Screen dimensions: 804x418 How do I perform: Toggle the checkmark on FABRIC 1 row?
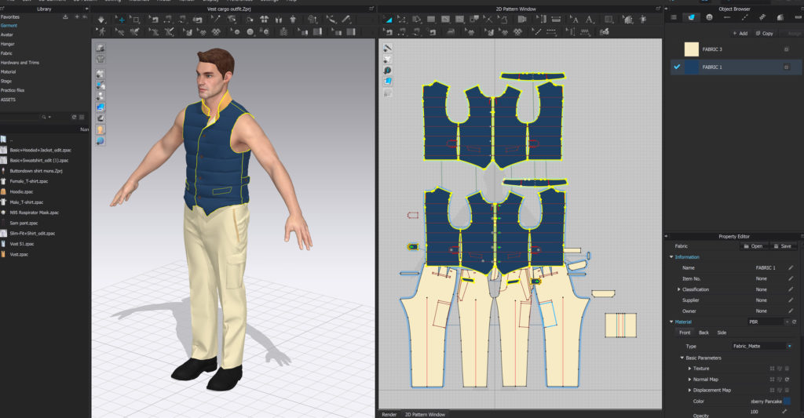pos(677,67)
